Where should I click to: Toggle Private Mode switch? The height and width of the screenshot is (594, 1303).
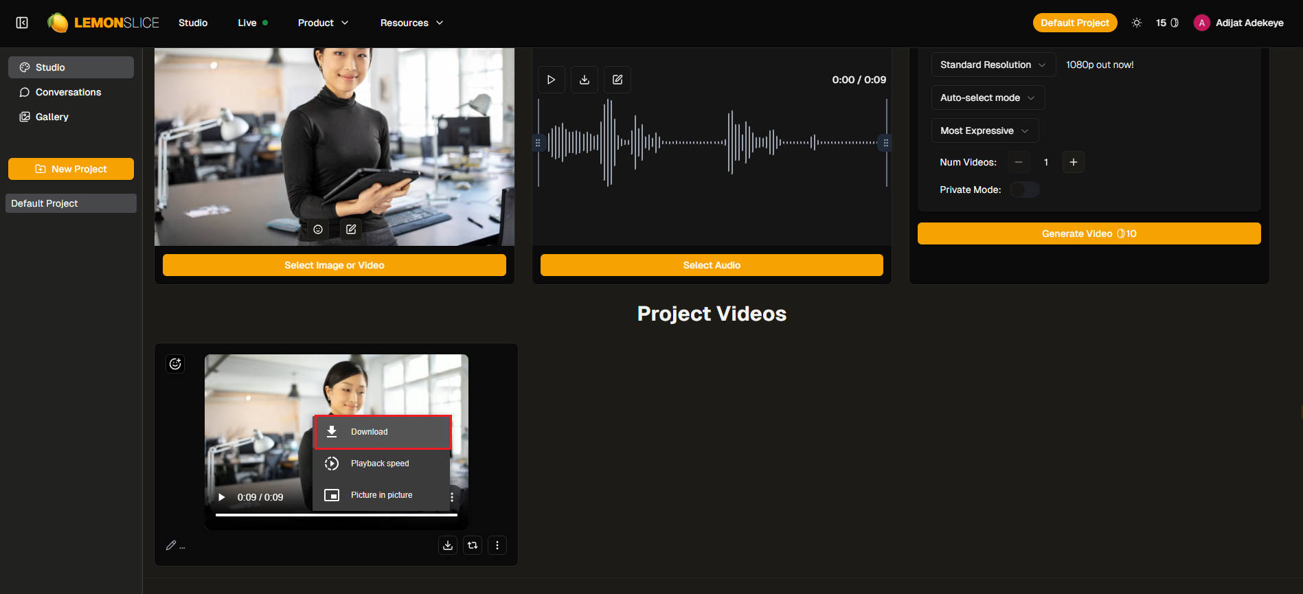coord(1024,190)
